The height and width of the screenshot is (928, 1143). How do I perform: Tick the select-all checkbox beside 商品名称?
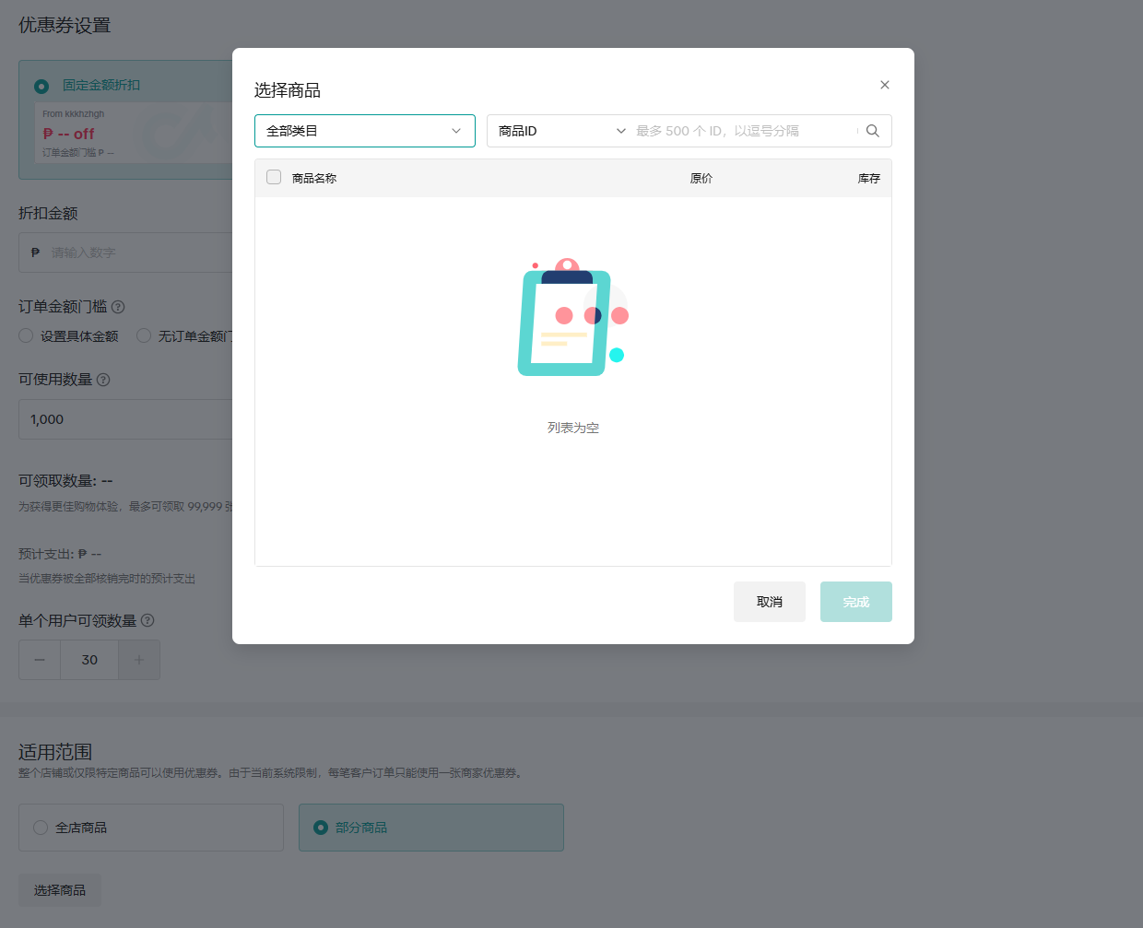274,177
